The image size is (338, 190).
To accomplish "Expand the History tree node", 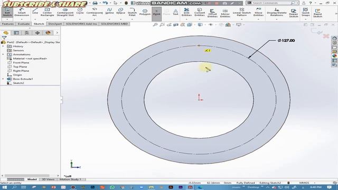I will 3,46.
